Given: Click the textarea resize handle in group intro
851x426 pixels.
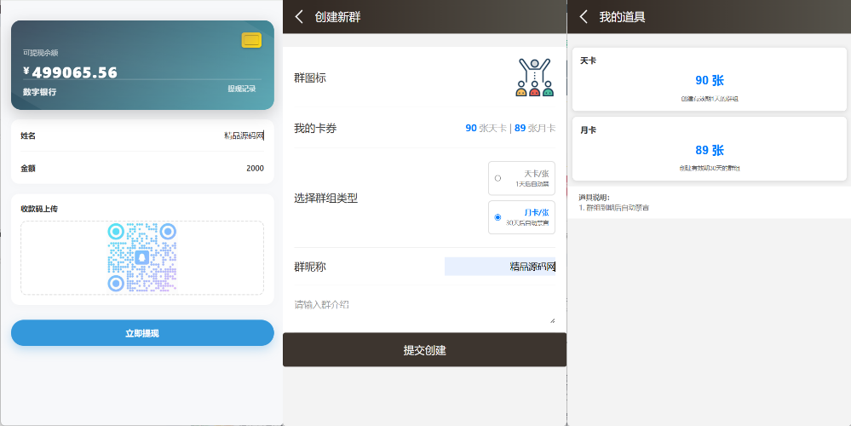Looking at the screenshot, I should (552, 320).
